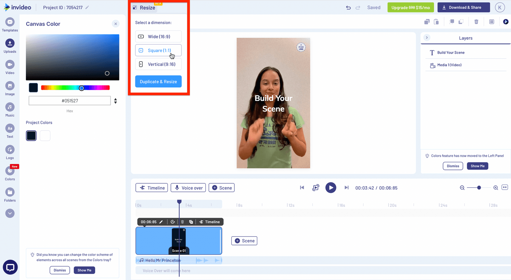This screenshot has height=280, width=511.
Task: Open the new Colors tray
Action: (x=10, y=171)
